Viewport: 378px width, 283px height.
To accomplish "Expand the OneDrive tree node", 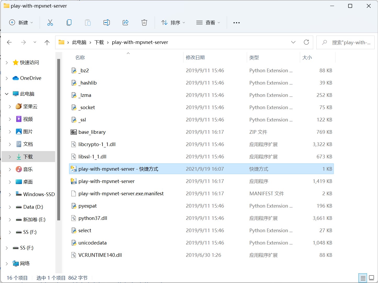I will (7, 78).
